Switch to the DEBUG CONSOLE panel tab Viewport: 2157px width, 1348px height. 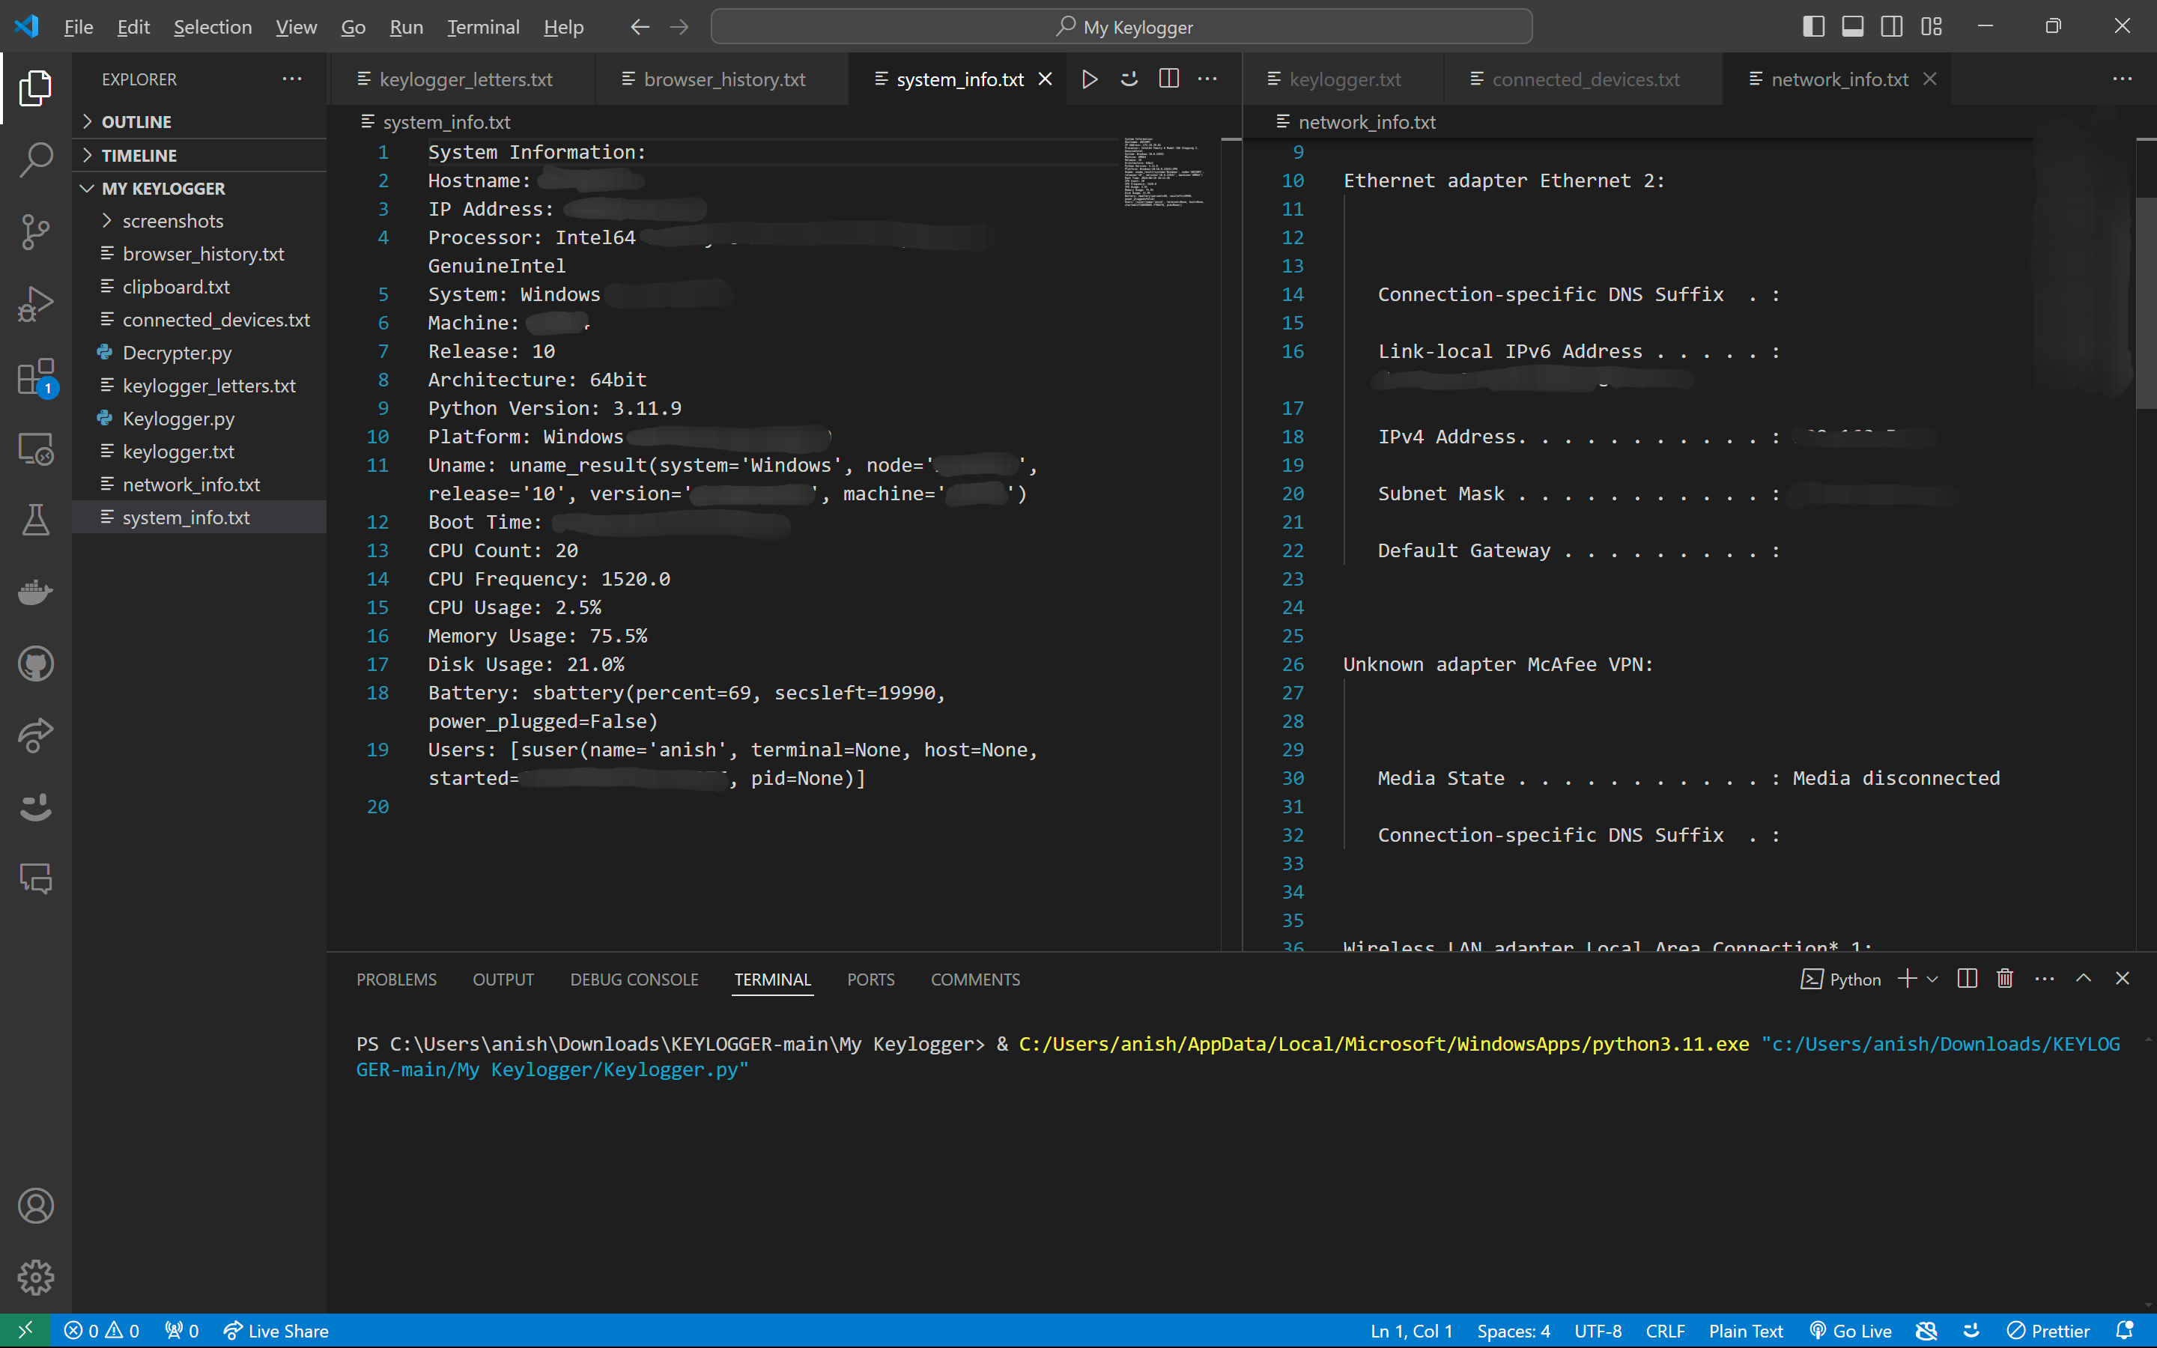[x=634, y=979]
